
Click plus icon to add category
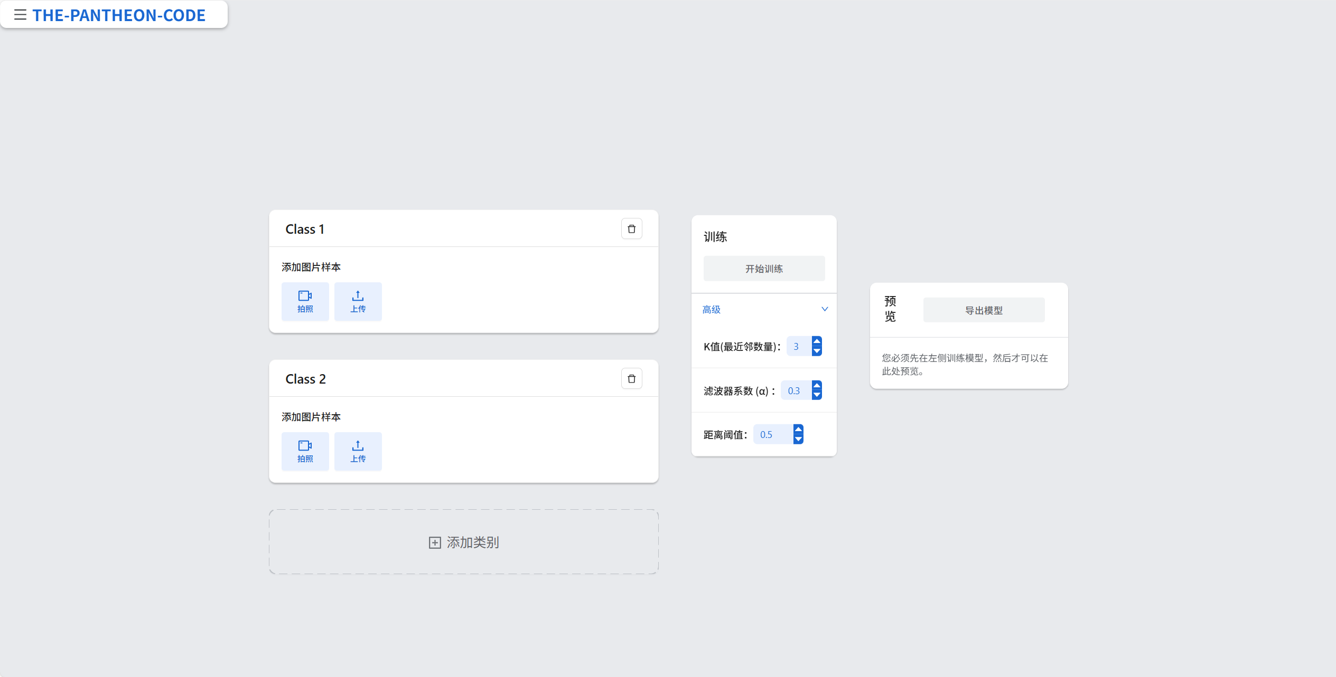[x=434, y=542]
